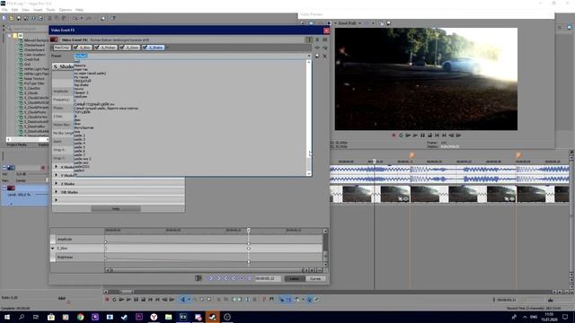Disable the S_Glow effect checkbox in chain
Screen dimensions: 575x323
[x=122, y=48]
